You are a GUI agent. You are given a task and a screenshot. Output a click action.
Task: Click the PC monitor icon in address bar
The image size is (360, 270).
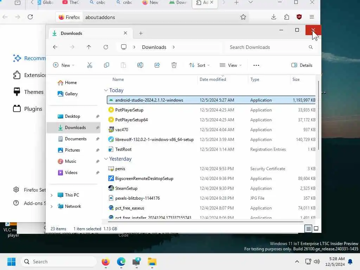pos(124,47)
